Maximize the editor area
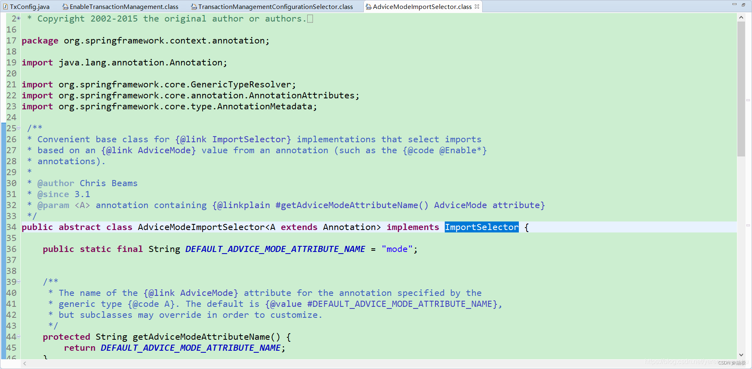752x369 pixels. (743, 4)
